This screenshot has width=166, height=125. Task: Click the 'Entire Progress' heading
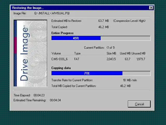[x=62, y=33]
